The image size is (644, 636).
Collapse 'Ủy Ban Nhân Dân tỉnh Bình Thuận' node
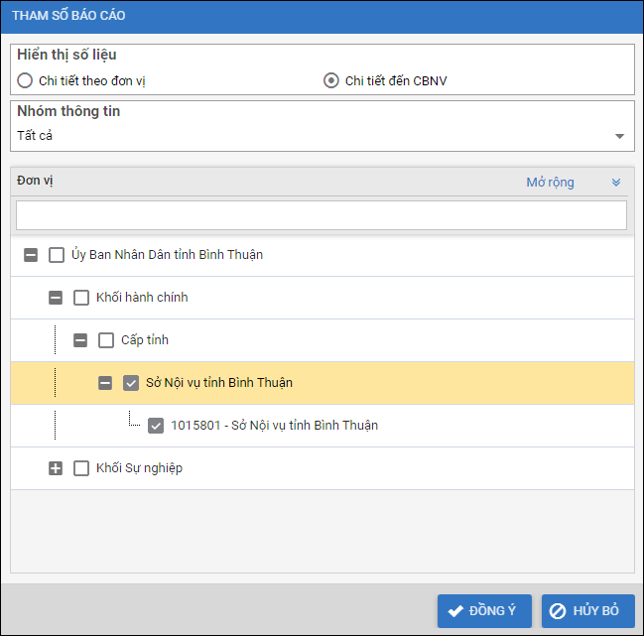[x=31, y=255]
